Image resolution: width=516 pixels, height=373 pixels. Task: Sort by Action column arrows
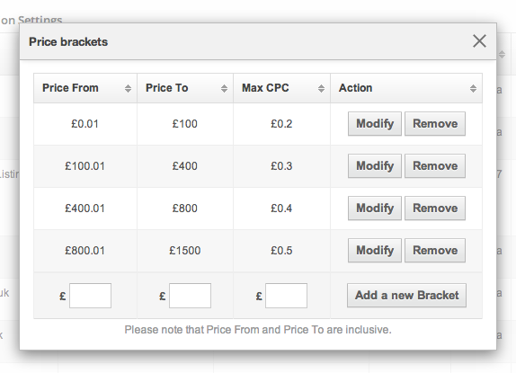pyautogui.click(x=473, y=88)
